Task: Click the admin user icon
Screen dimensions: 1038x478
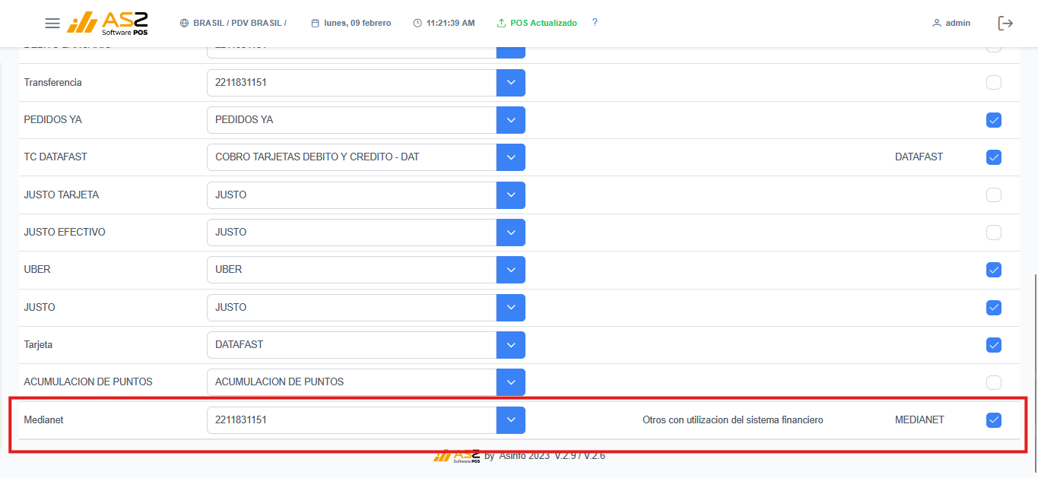Action: [937, 24]
